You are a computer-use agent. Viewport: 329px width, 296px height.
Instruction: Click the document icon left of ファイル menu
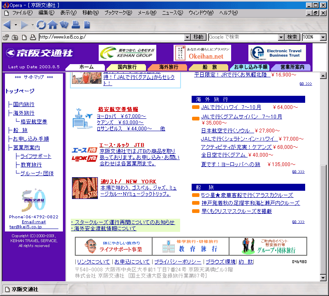click(7, 13)
